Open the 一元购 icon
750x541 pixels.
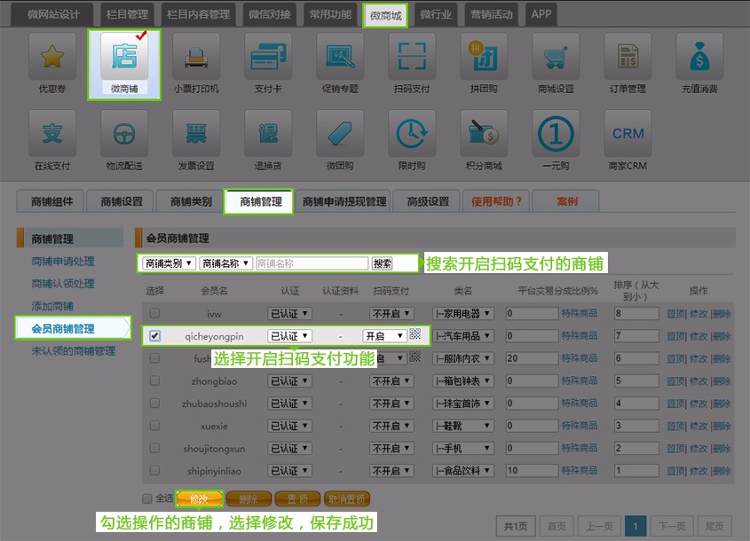556,133
